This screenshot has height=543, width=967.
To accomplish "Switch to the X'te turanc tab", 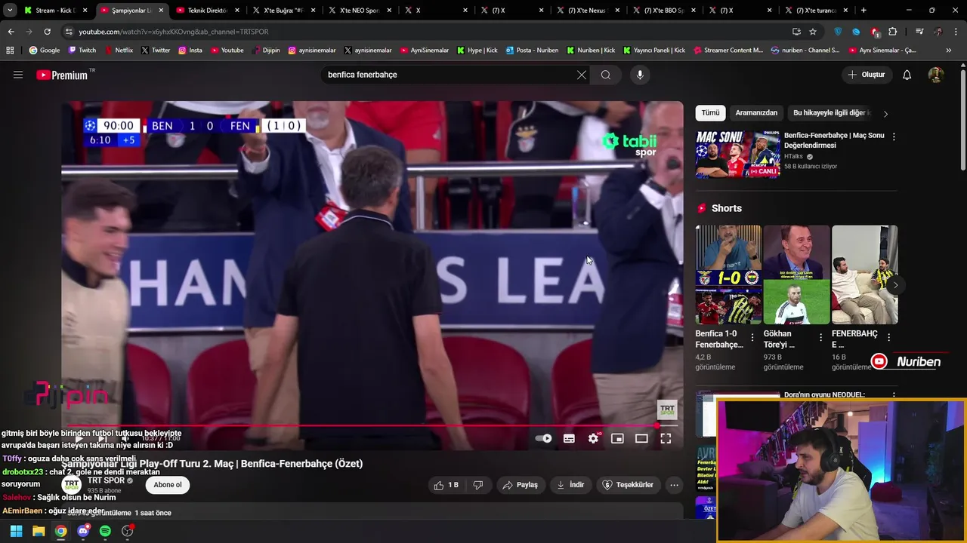I will click(x=817, y=11).
